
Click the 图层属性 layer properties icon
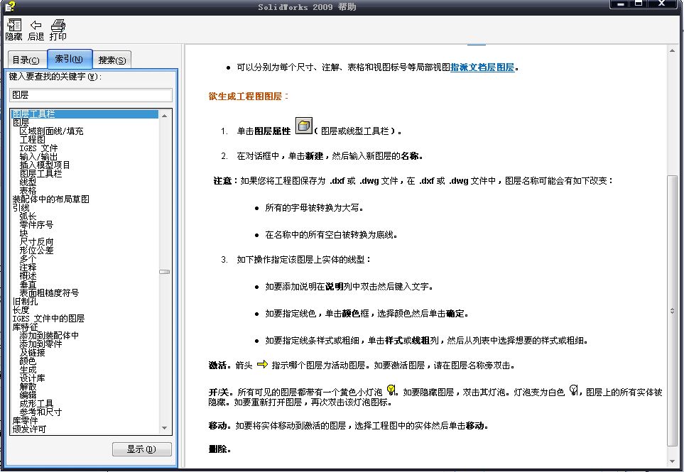304,126
